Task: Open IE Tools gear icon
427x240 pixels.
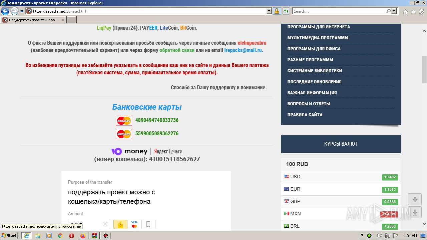Action: coord(422,12)
